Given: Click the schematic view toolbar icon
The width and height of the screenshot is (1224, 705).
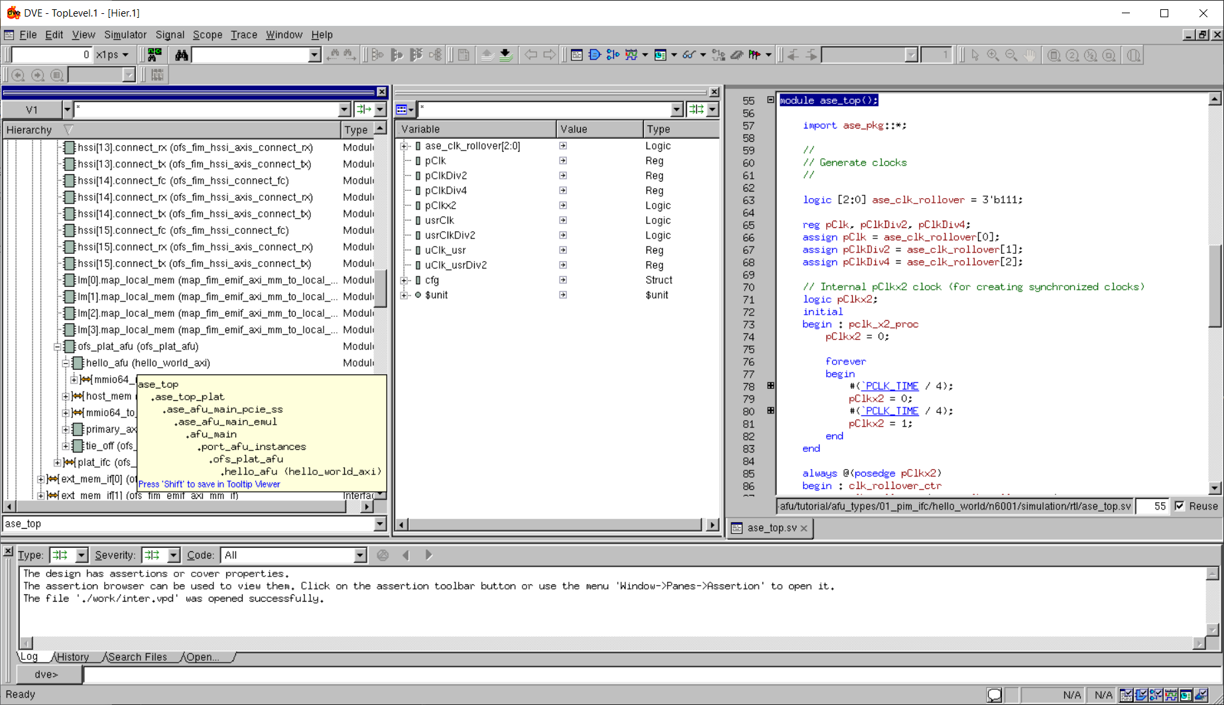Looking at the screenshot, I should click(595, 55).
